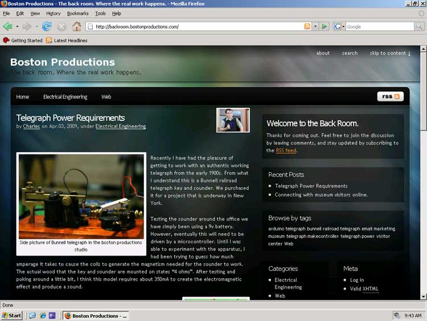Image resolution: width=427 pixels, height=321 pixels.
Task: Click the Stop loading icon
Action: point(61,26)
